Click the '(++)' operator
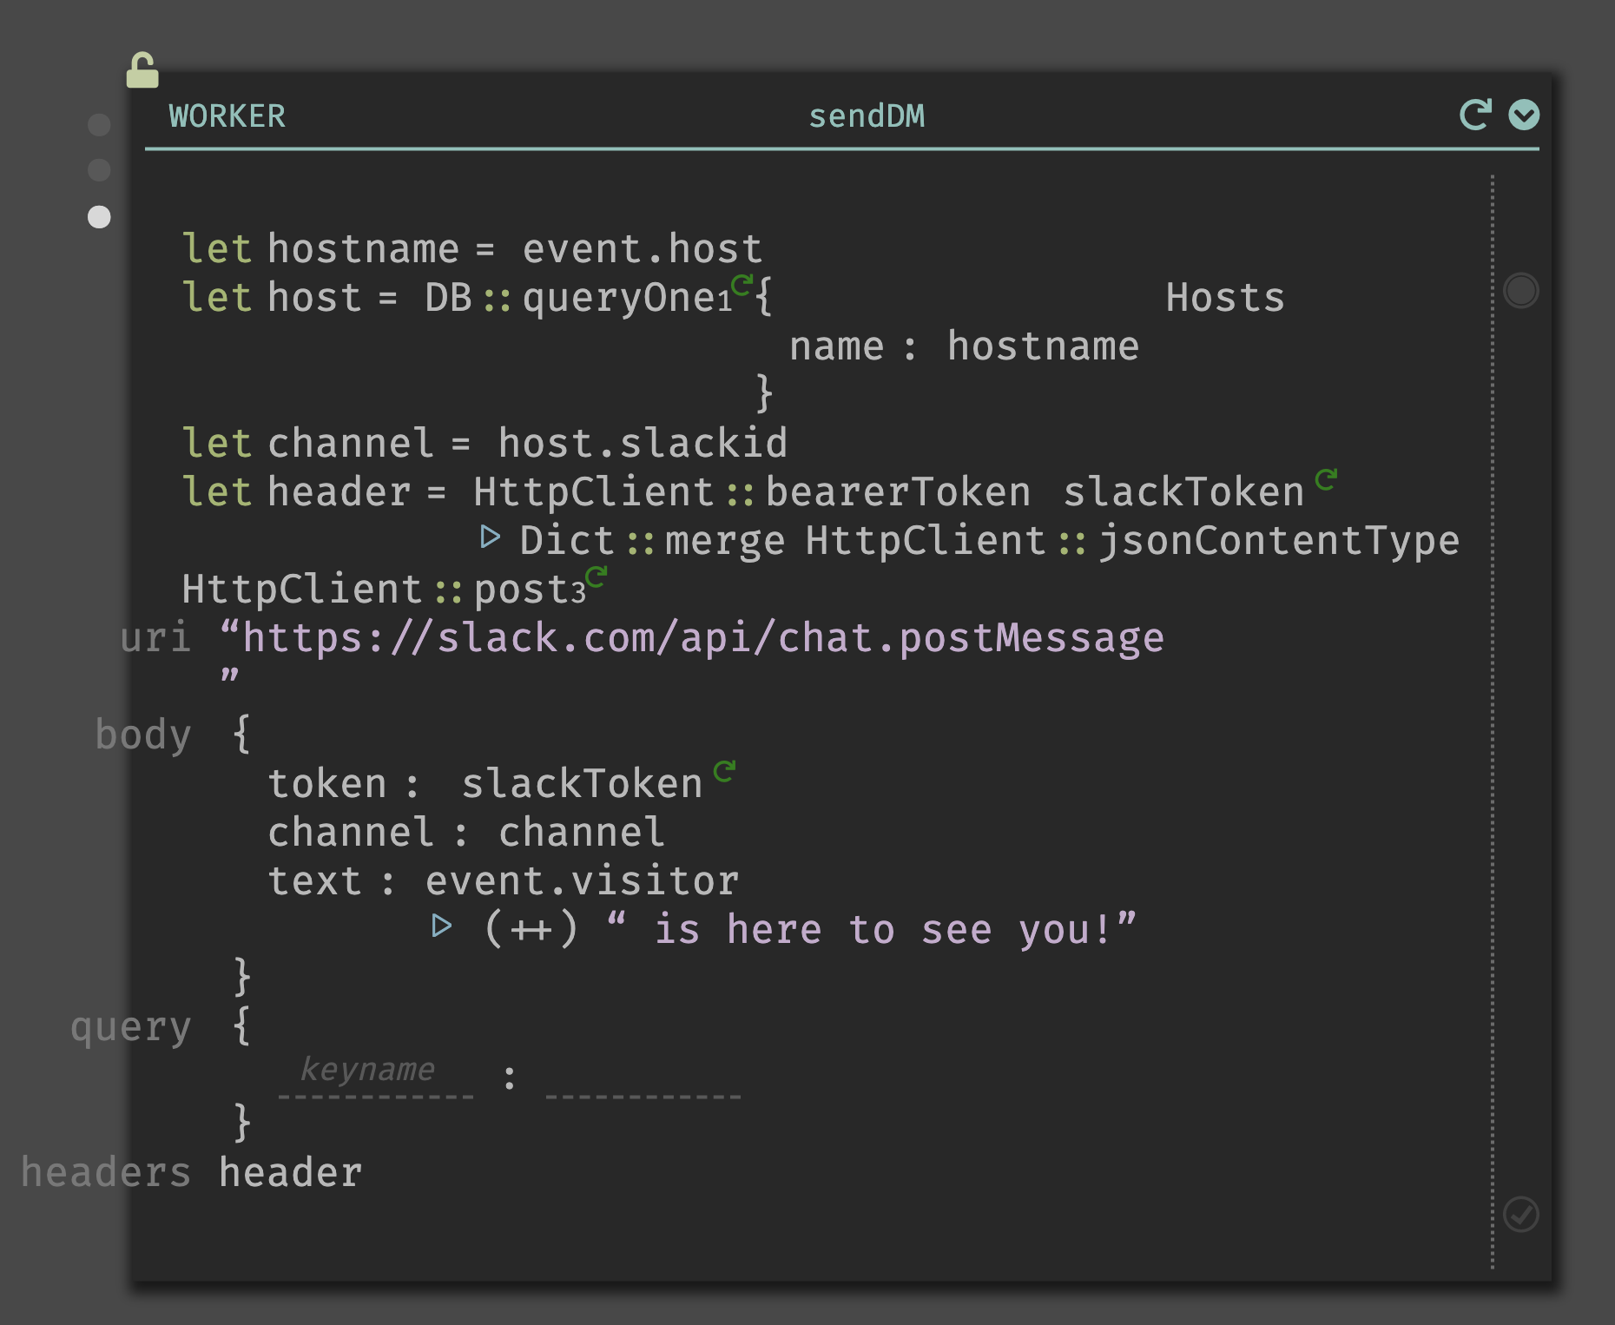 (x=531, y=930)
